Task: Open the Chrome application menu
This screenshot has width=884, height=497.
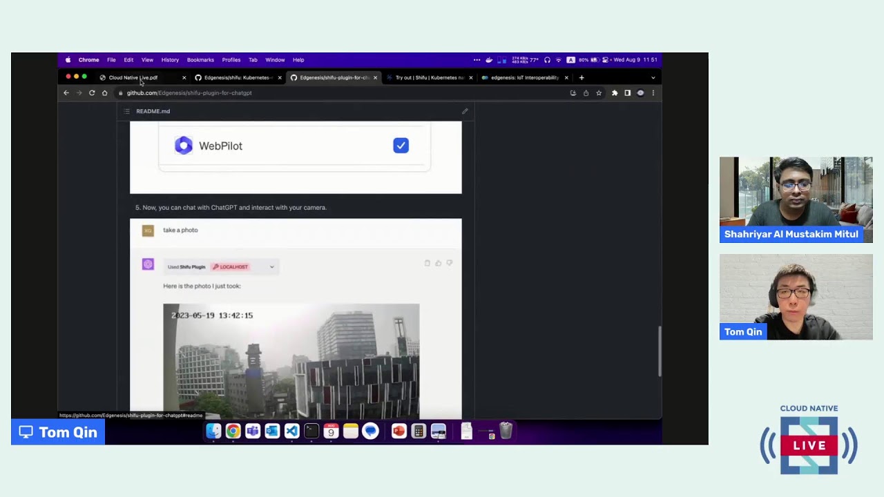Action: click(x=88, y=60)
